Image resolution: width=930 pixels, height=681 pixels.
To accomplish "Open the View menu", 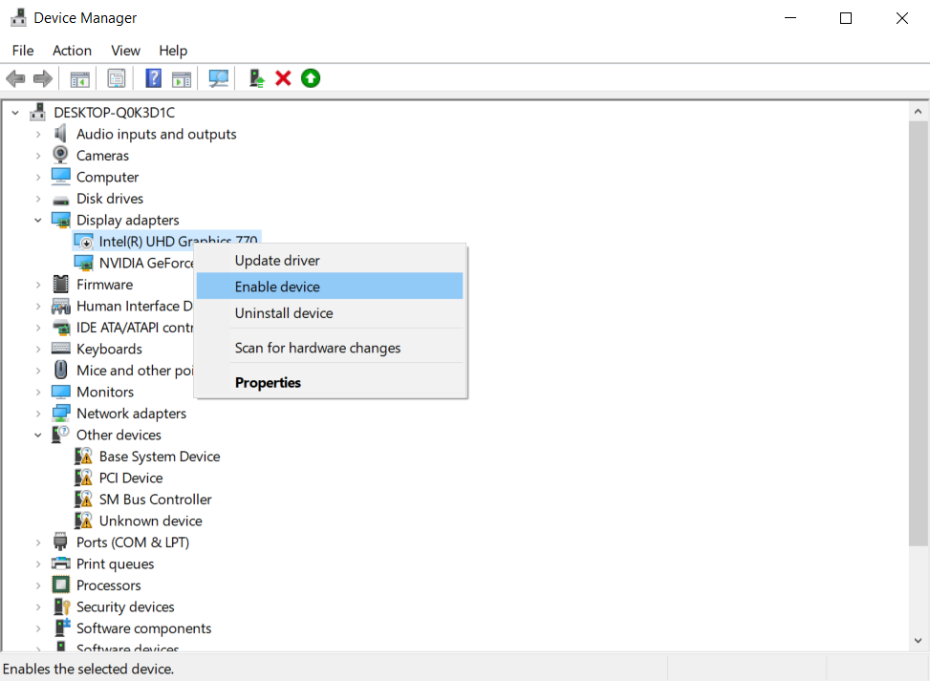I will click(125, 51).
